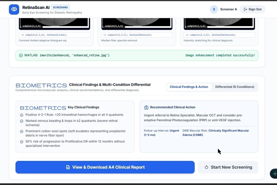Click the imshow(Genhanced) command box
Screen dimensions: 277x185
[x=219, y=35]
